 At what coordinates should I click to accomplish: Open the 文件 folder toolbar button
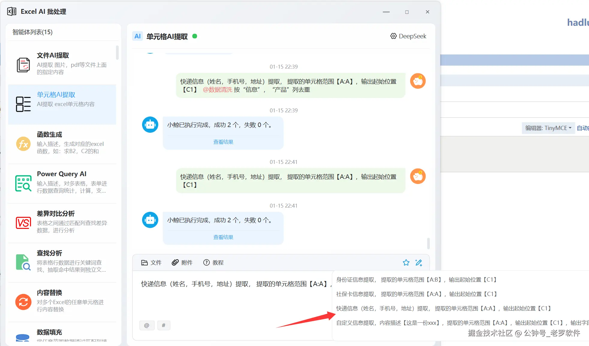coord(151,263)
